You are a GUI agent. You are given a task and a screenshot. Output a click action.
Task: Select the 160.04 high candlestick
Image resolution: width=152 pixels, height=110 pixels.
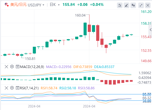click(89, 28)
